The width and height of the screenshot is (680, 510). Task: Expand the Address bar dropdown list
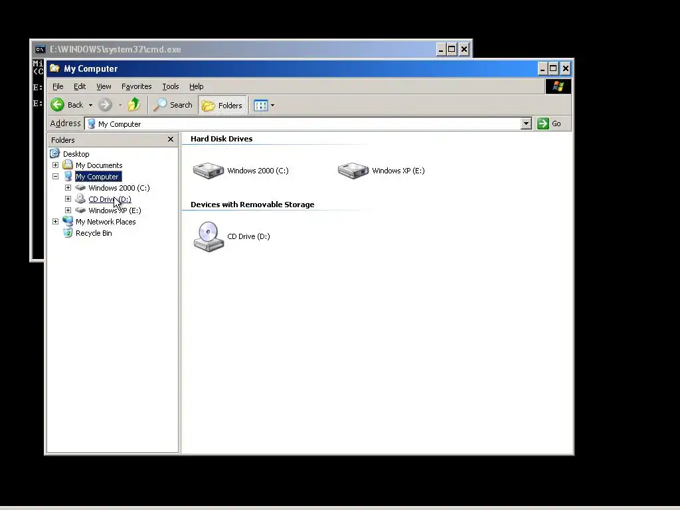click(526, 124)
